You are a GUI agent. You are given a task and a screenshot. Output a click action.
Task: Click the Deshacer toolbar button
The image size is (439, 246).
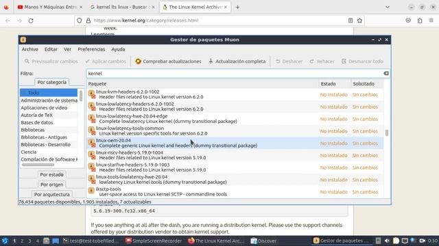[289, 61]
